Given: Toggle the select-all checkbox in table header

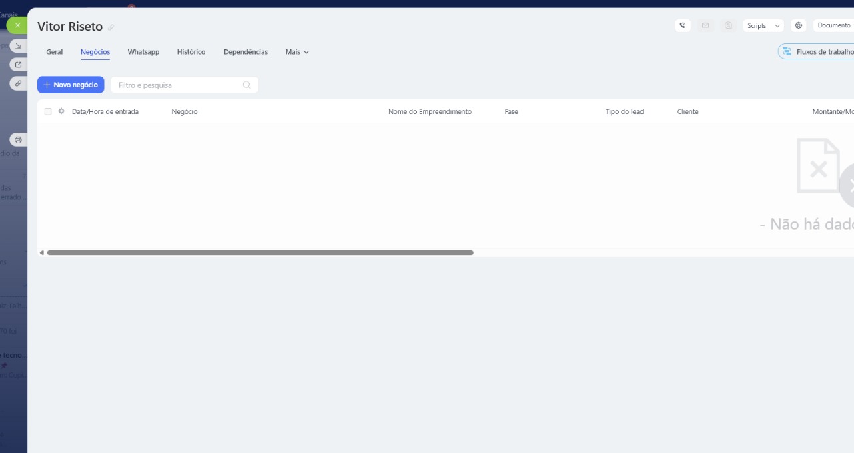Looking at the screenshot, I should tap(48, 111).
